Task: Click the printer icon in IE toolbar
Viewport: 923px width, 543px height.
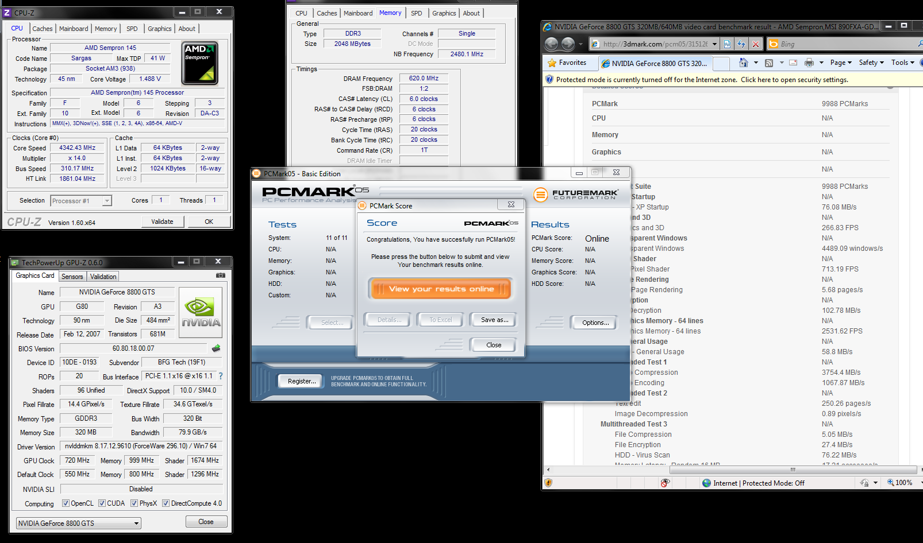Action: point(809,63)
